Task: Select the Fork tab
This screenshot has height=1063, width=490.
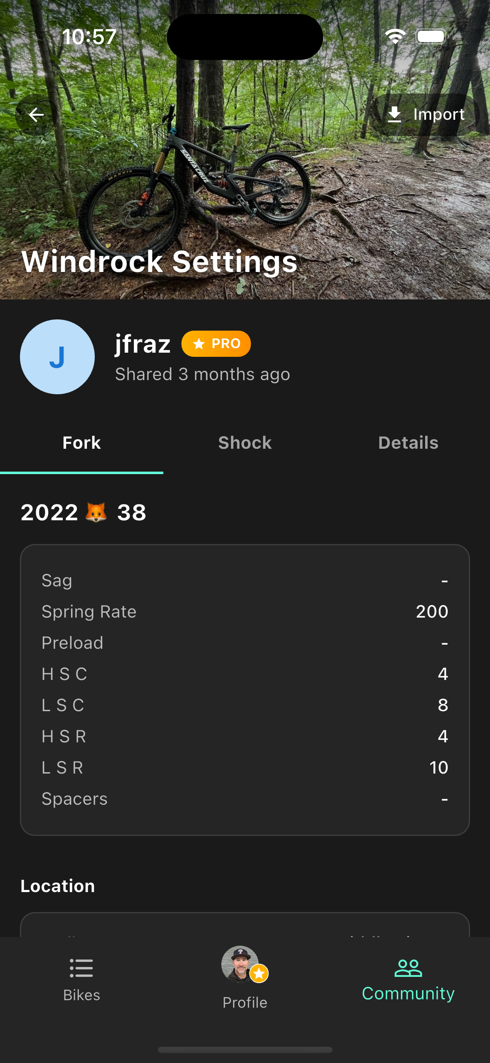Action: click(x=81, y=443)
